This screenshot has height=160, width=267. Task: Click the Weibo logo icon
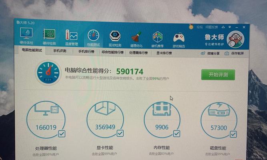tap(203, 53)
